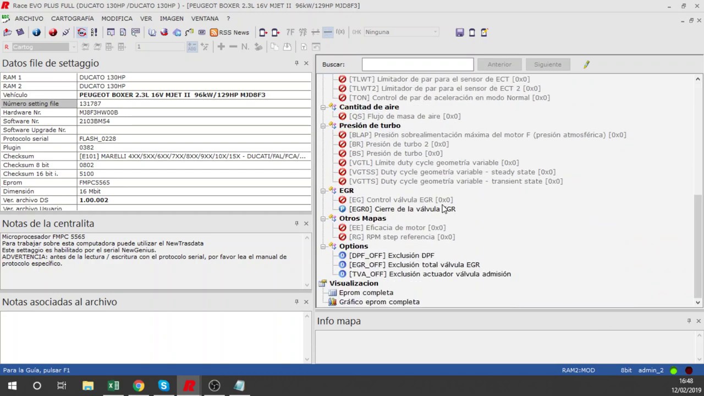Open File Explorer from the taskbar
This screenshot has height=396, width=704.
pos(88,386)
